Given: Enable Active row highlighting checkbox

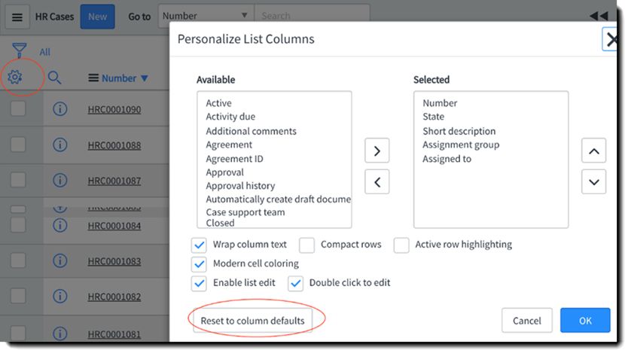Looking at the screenshot, I should pos(401,245).
